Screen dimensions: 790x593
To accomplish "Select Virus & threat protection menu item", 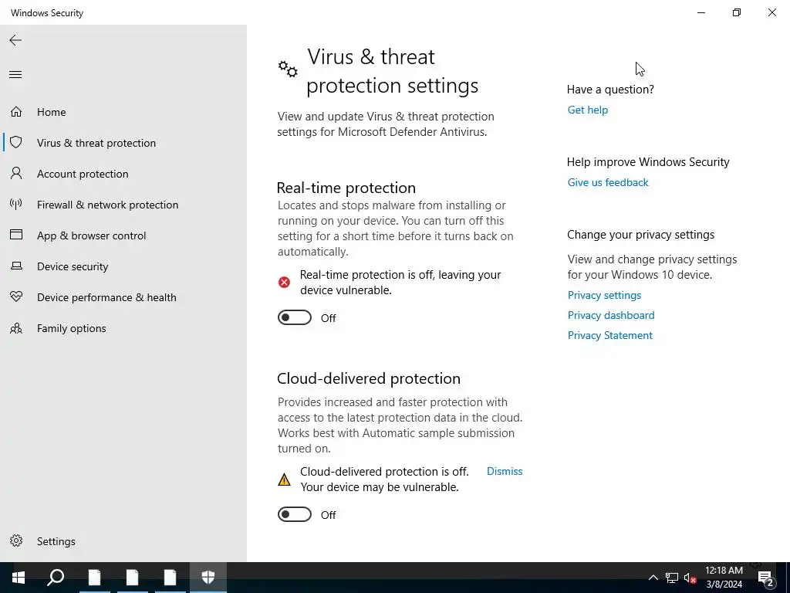I will click(x=123, y=143).
